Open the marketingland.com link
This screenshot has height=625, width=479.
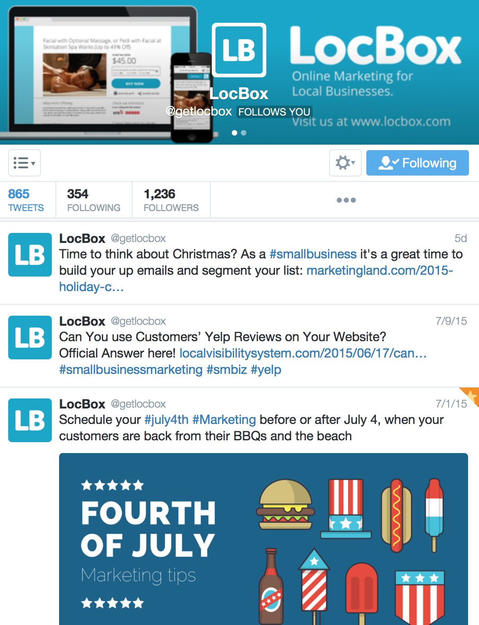[256, 278]
